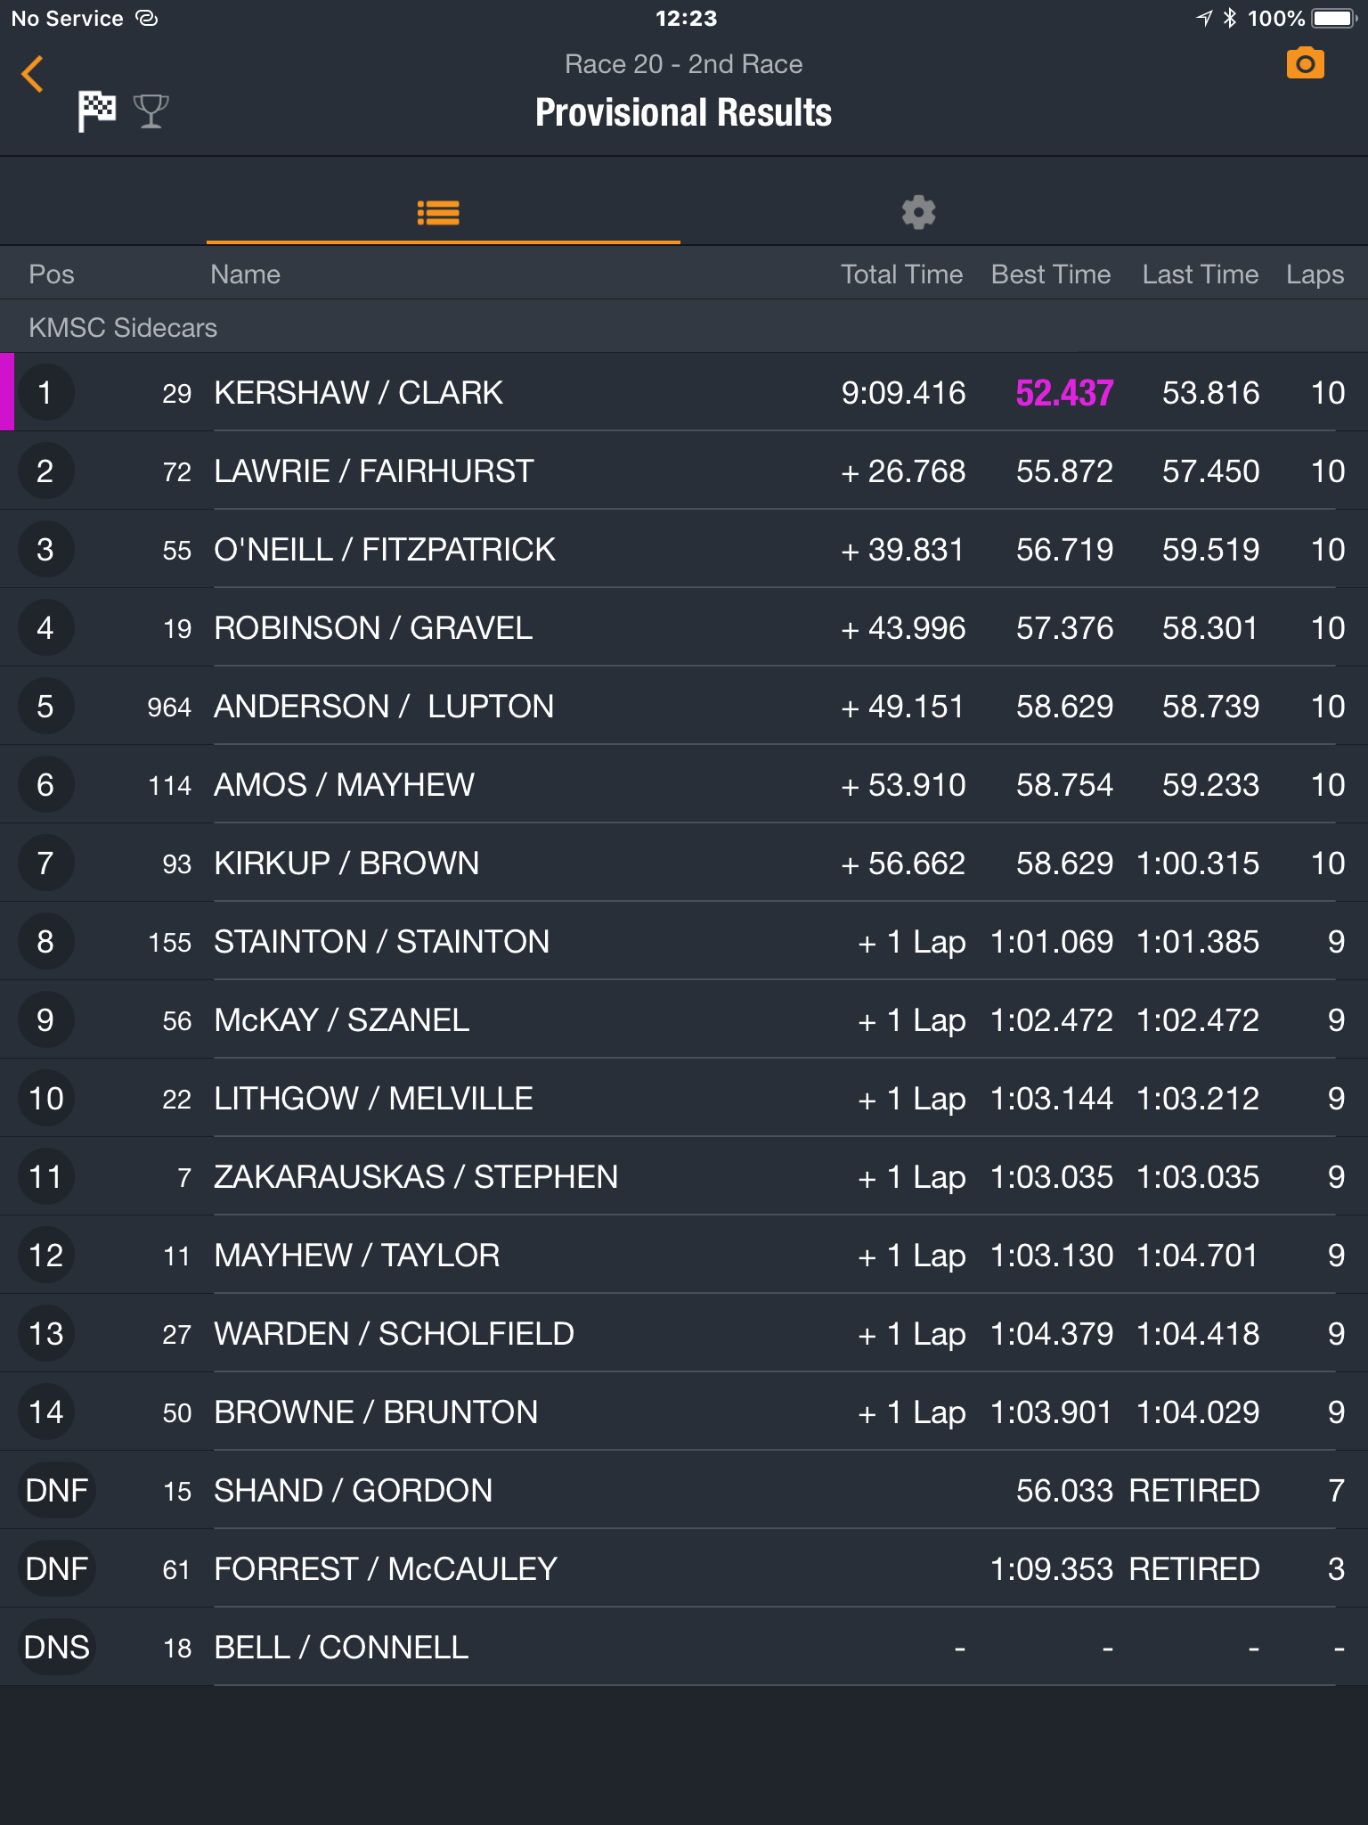Tap the orange back arrow
This screenshot has height=1825, width=1368.
pyautogui.click(x=32, y=74)
